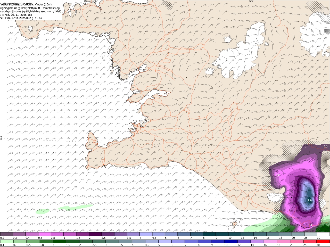Screen dimensions: 330x247
Task: Click the 'VT: Fim. 27.11.2025 09Z (+15 h)' line
Action: [x=21, y=18]
